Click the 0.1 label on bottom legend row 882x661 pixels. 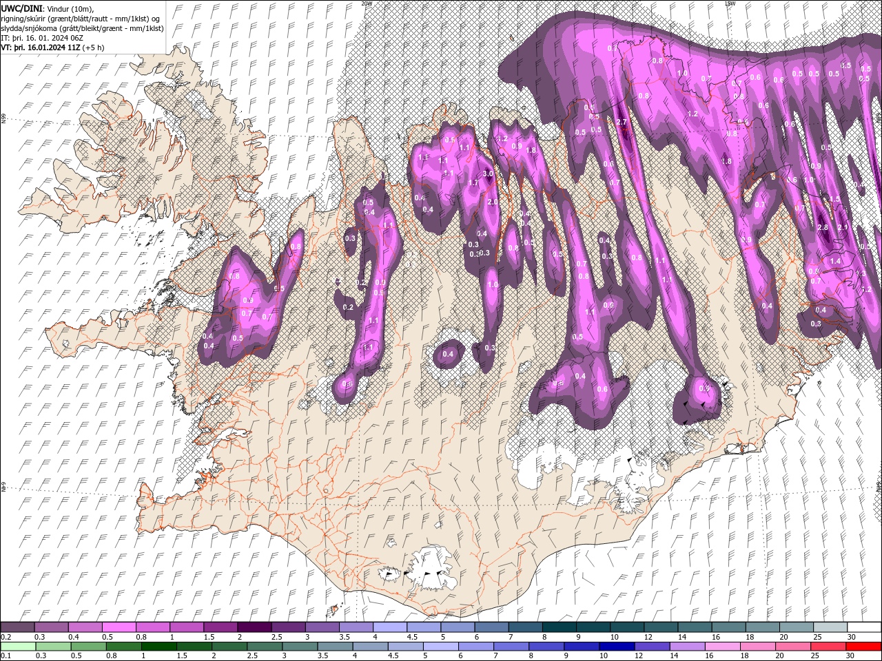[6, 655]
